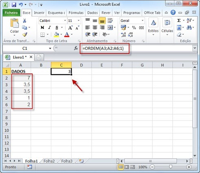This screenshot has height=173, width=200.
Task: Increase font size with larger A icon
Action: (x=70, y=28)
